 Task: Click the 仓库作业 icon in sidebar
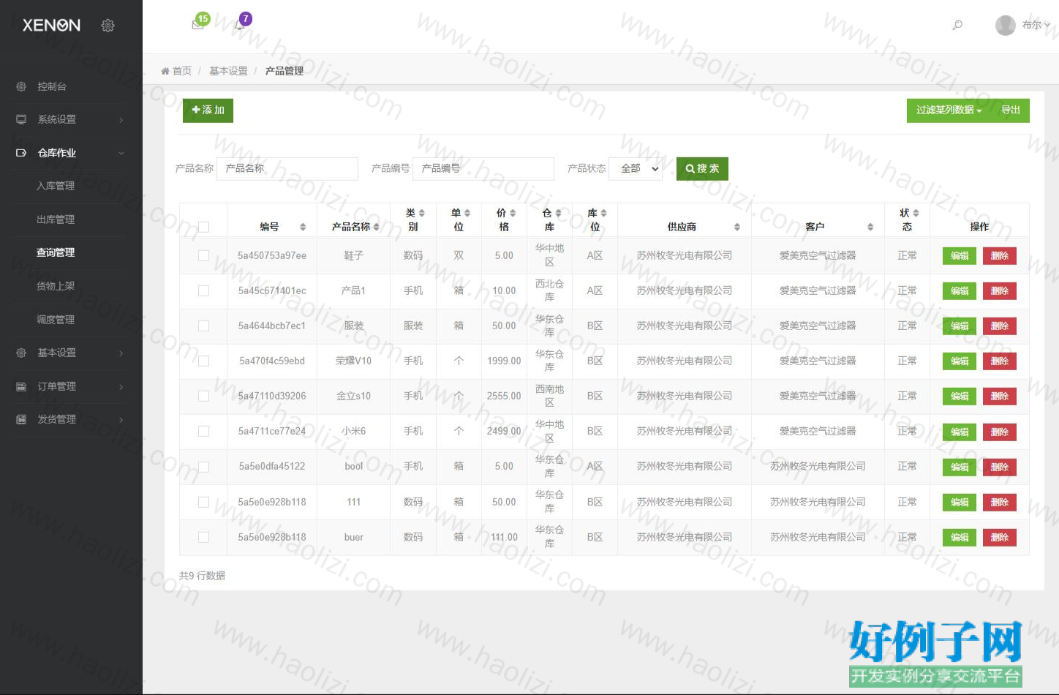[21, 153]
